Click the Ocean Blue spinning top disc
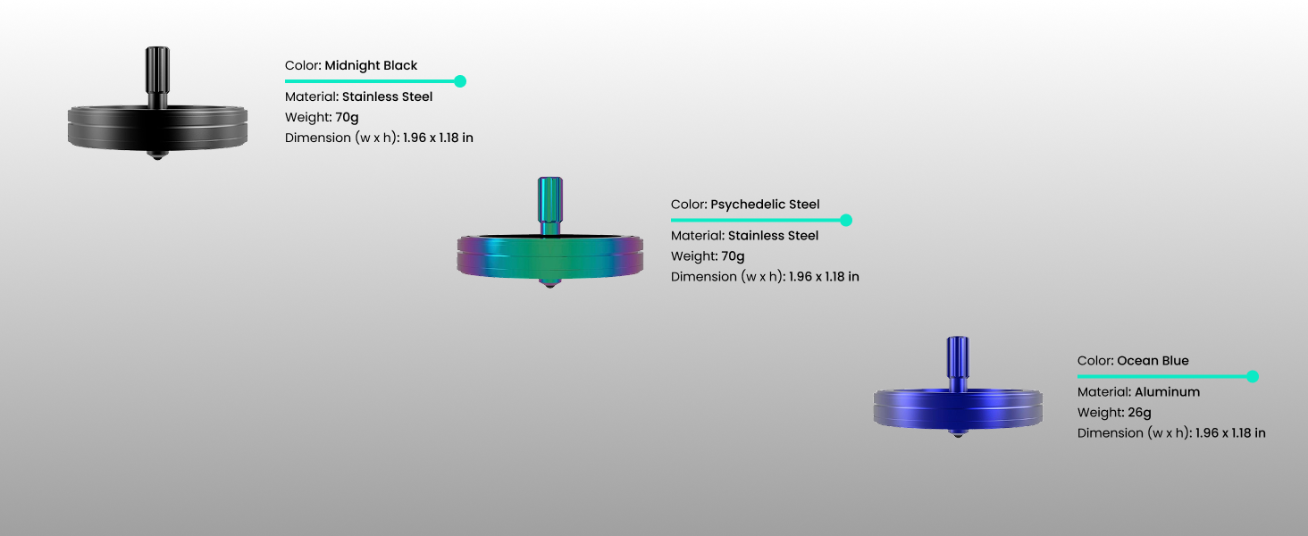 pyautogui.click(x=958, y=409)
